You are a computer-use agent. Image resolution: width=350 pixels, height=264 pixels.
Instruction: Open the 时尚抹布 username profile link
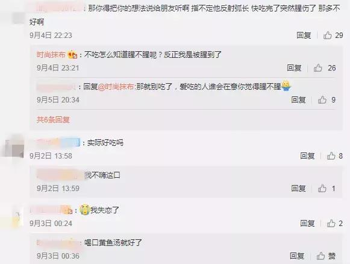51,55
